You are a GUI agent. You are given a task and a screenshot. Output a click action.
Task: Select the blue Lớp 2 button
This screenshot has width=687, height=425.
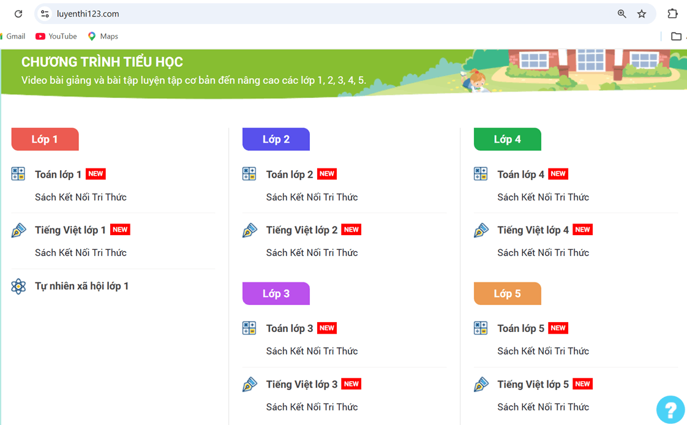(276, 140)
